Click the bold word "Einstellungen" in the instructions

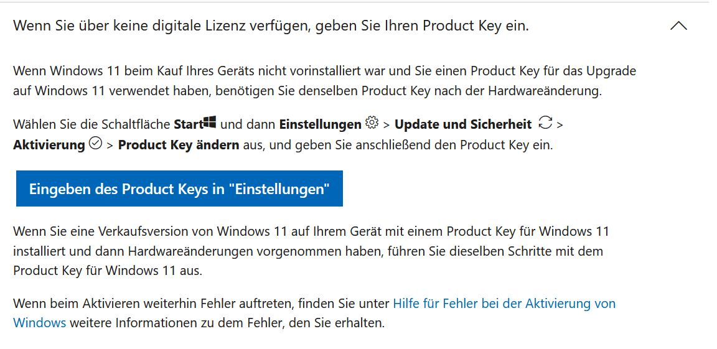[x=320, y=124]
